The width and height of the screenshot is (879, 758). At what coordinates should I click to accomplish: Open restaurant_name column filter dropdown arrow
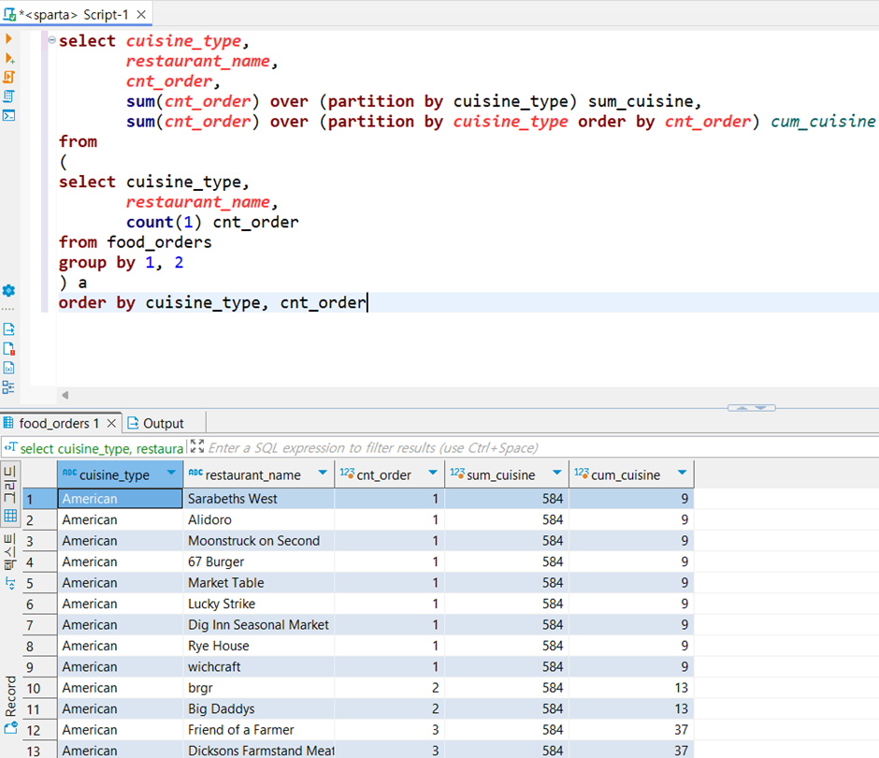coord(323,473)
